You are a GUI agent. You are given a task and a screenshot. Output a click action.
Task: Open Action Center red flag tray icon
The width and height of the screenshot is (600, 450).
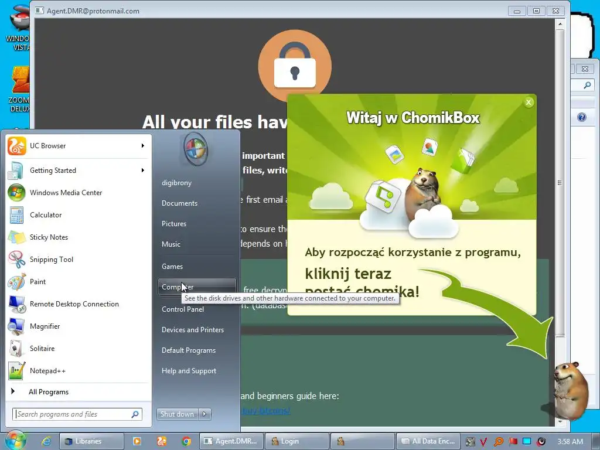513,442
